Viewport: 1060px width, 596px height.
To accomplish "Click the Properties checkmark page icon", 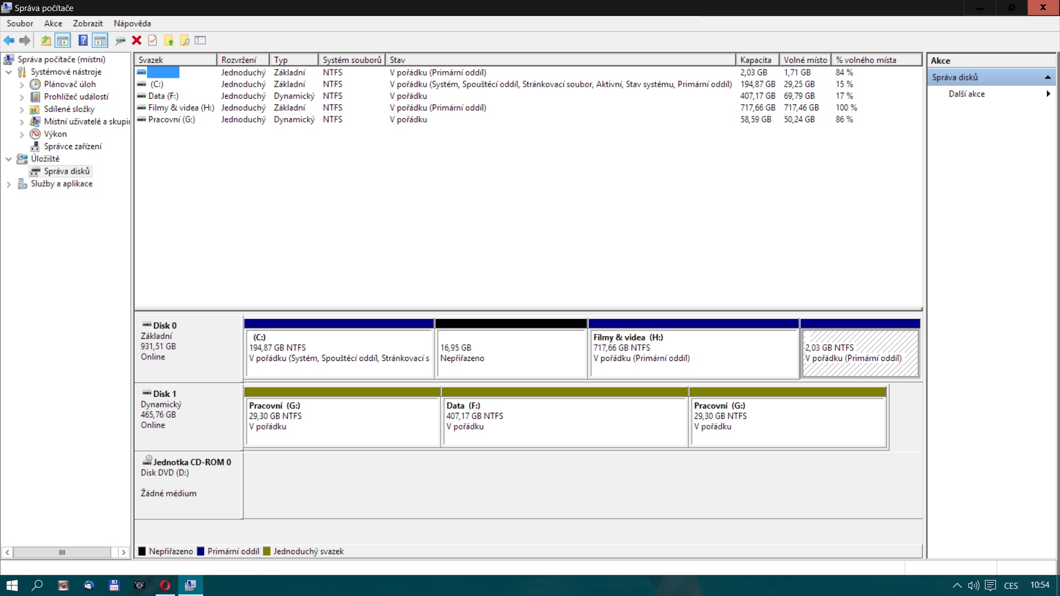I will [x=153, y=40].
